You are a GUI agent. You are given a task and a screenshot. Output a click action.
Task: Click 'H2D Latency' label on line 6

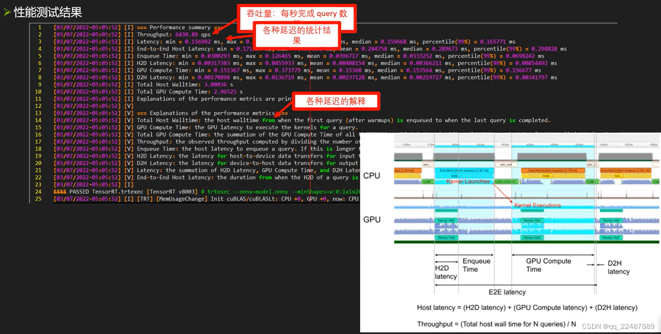[156, 63]
